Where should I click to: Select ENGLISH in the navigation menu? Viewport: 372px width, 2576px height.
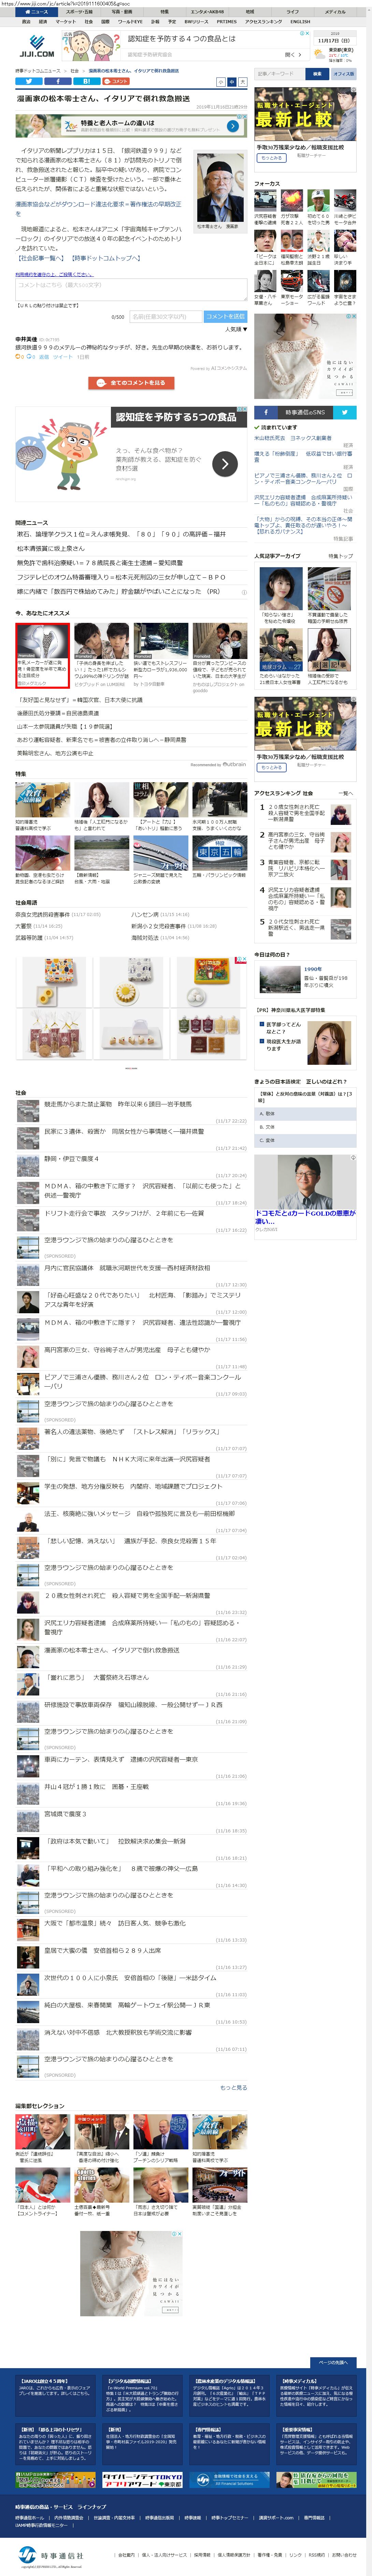[x=300, y=21]
